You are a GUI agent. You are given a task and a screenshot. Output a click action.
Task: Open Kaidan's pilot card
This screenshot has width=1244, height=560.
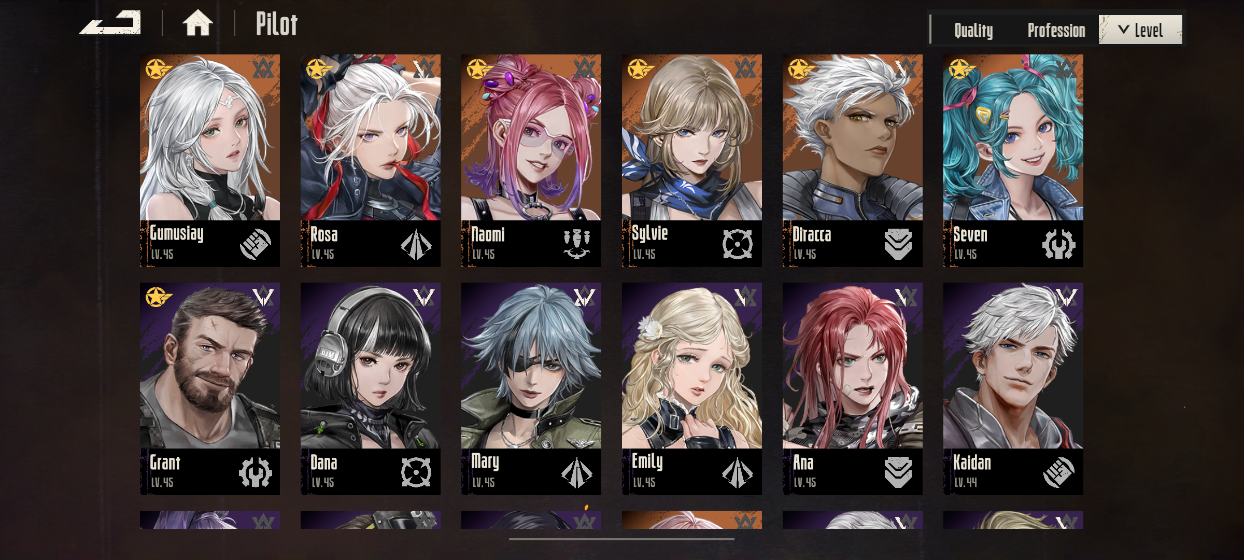tap(1013, 388)
